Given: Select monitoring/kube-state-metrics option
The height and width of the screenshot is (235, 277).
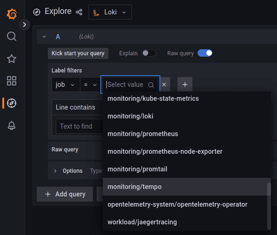Looking at the screenshot, I should (x=187, y=98).
